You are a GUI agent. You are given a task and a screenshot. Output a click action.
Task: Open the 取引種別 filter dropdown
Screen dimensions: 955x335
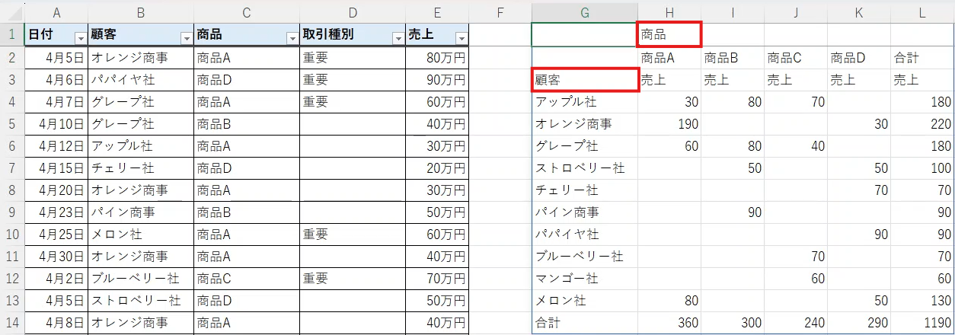(397, 38)
